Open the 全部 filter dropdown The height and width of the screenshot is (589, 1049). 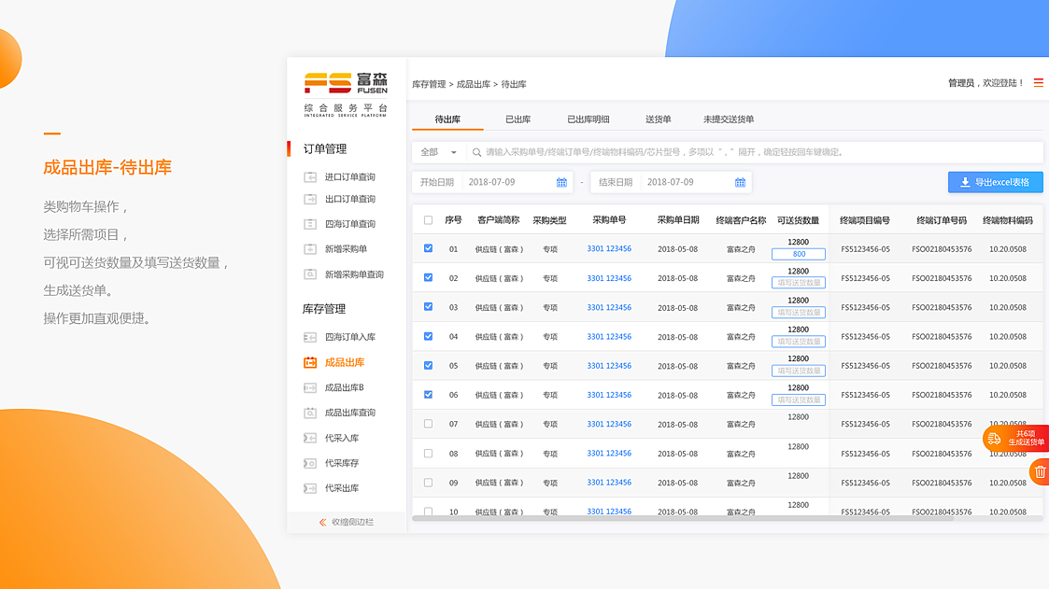438,152
